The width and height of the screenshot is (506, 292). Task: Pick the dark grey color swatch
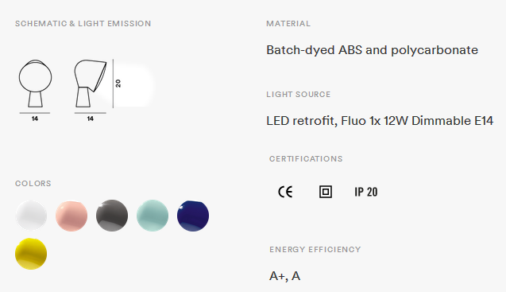112,216
